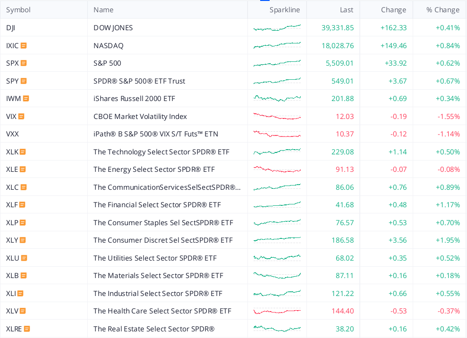Select the DJI symbol

click(x=10, y=28)
